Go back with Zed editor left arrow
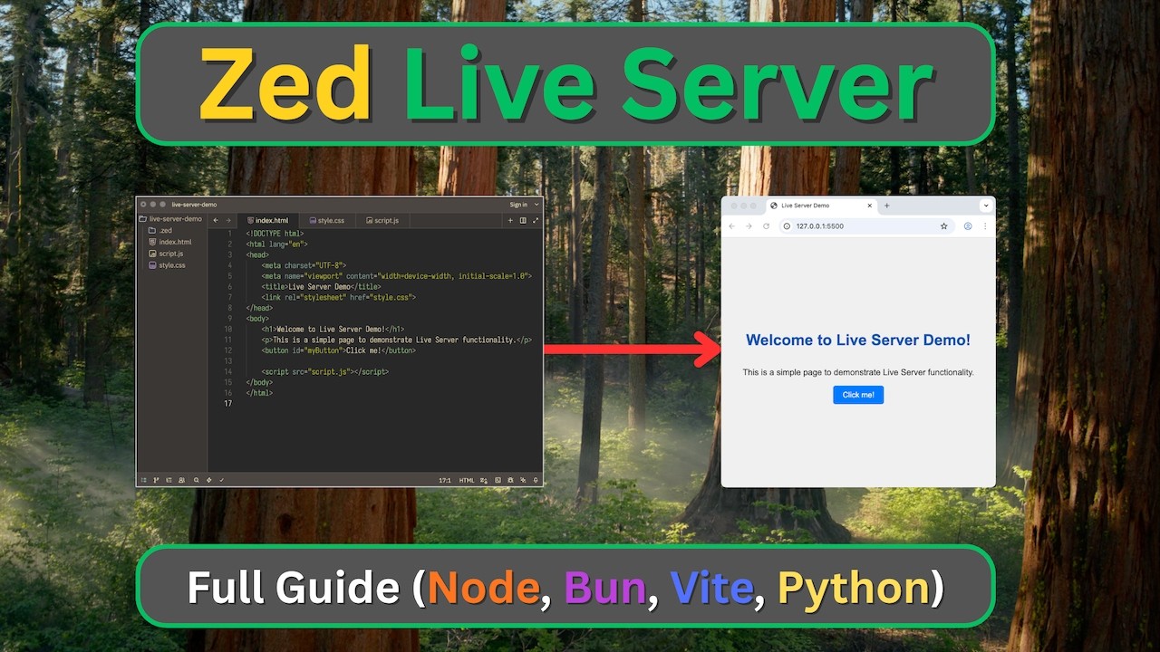The image size is (1160, 652). point(216,220)
